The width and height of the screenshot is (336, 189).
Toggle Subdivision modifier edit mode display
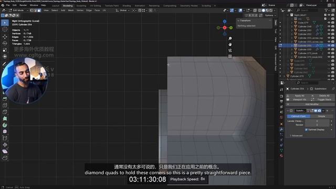pyautogui.click(x=312, y=111)
